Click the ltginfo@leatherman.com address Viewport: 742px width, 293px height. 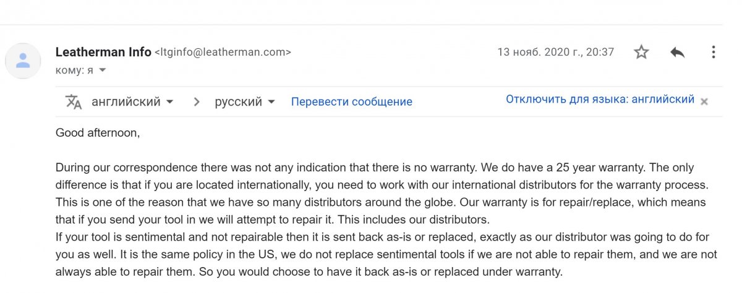pyautogui.click(x=223, y=53)
